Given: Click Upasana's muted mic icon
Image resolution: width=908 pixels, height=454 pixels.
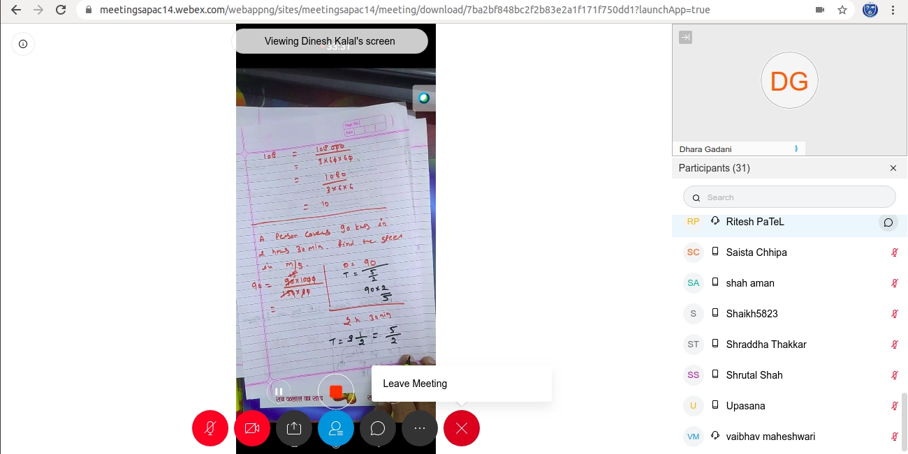Looking at the screenshot, I should 895,406.
